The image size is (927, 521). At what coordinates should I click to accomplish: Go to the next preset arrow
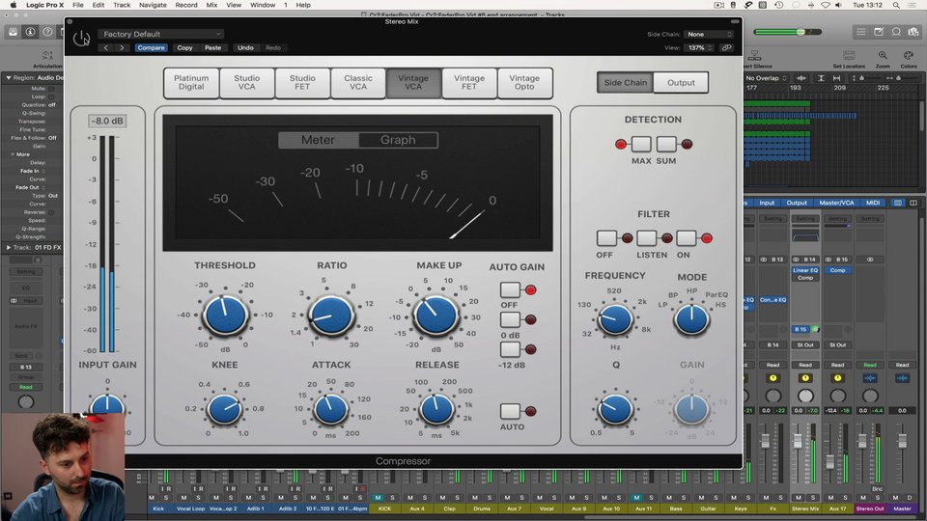(x=122, y=48)
